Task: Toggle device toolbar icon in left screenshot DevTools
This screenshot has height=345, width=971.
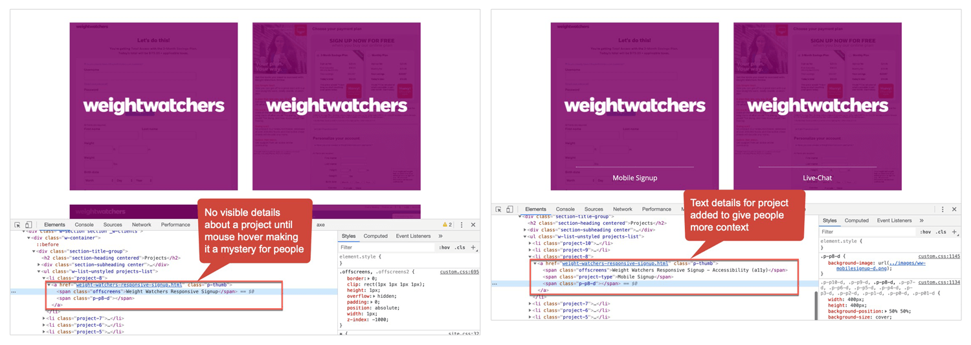Action: pos(28,225)
